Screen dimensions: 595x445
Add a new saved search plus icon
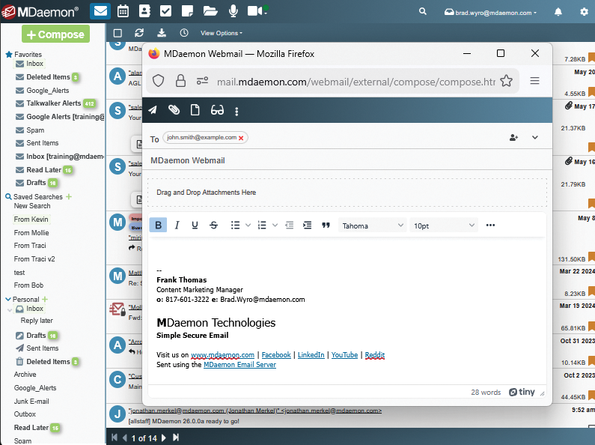click(69, 197)
